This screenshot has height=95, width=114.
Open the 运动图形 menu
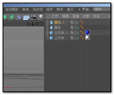[x=12, y=9]
